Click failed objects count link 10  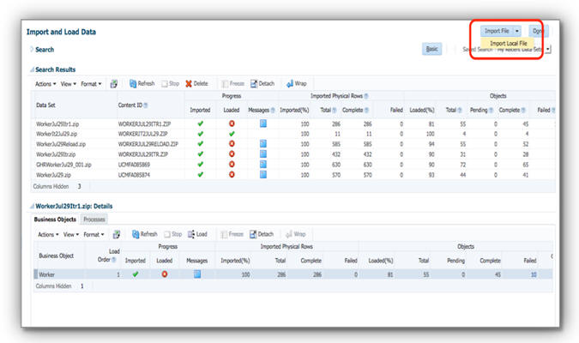pos(534,274)
